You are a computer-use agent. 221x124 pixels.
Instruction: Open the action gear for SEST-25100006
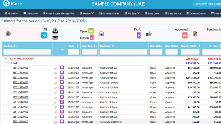[x=62, y=102]
